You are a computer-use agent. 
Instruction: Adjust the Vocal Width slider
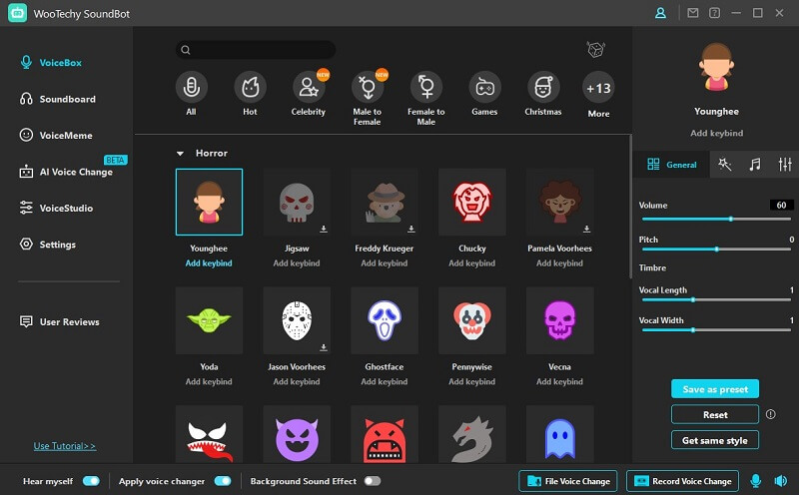[x=716, y=330]
